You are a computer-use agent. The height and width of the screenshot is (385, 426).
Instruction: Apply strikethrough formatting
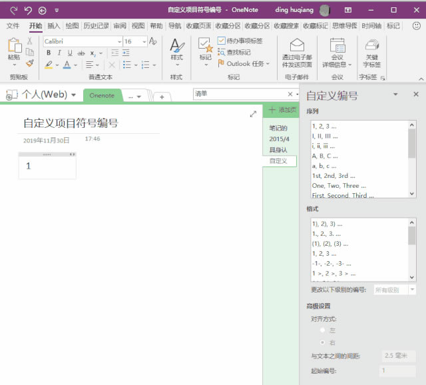pyautogui.click(x=81, y=53)
